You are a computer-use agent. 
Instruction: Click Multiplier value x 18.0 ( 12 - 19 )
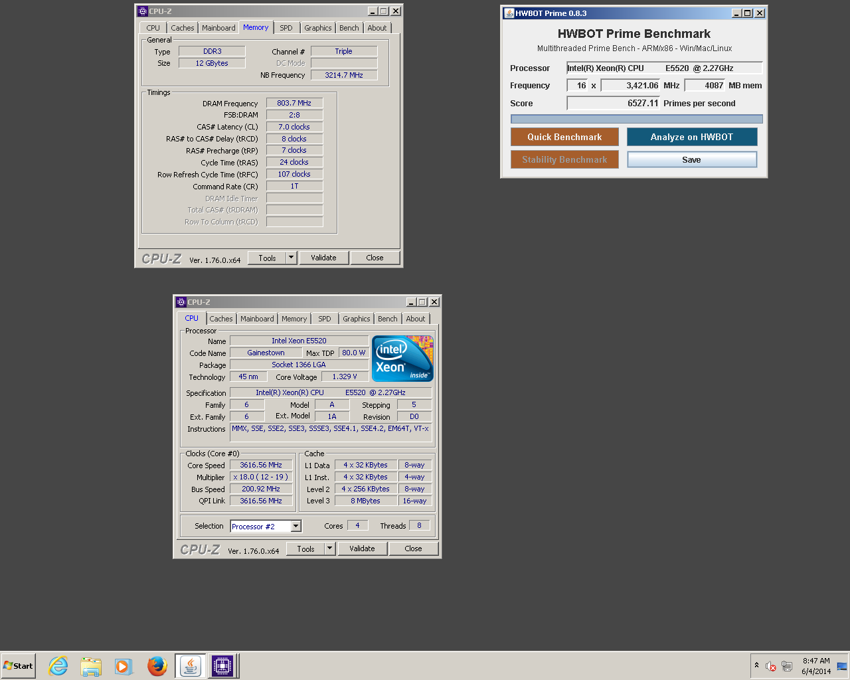pyautogui.click(x=261, y=477)
